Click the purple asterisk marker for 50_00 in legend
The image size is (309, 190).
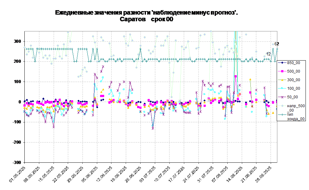pos(282,97)
